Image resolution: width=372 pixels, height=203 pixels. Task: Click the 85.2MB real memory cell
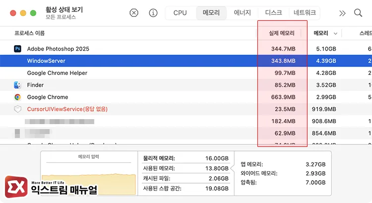pos(285,85)
